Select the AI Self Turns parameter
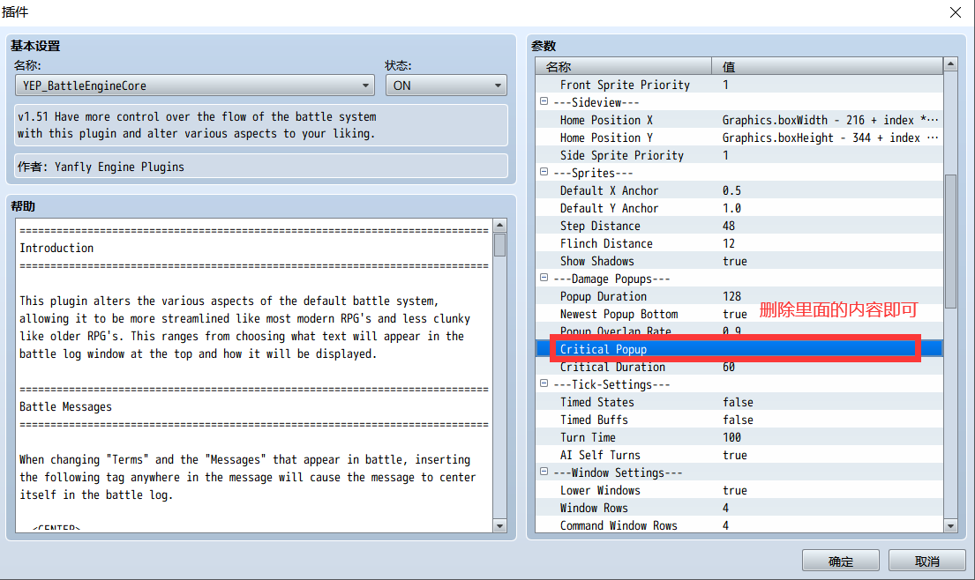The width and height of the screenshot is (975, 580). [x=739, y=455]
